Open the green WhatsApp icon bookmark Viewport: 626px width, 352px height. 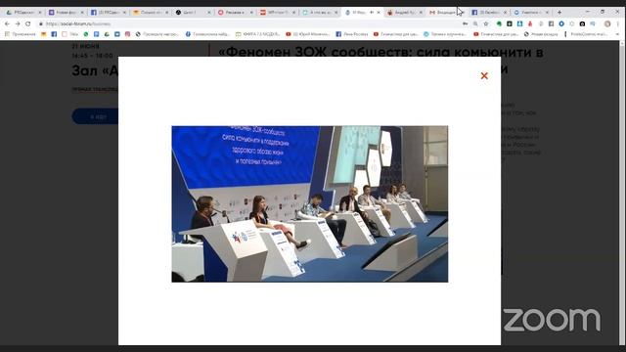click(85, 34)
